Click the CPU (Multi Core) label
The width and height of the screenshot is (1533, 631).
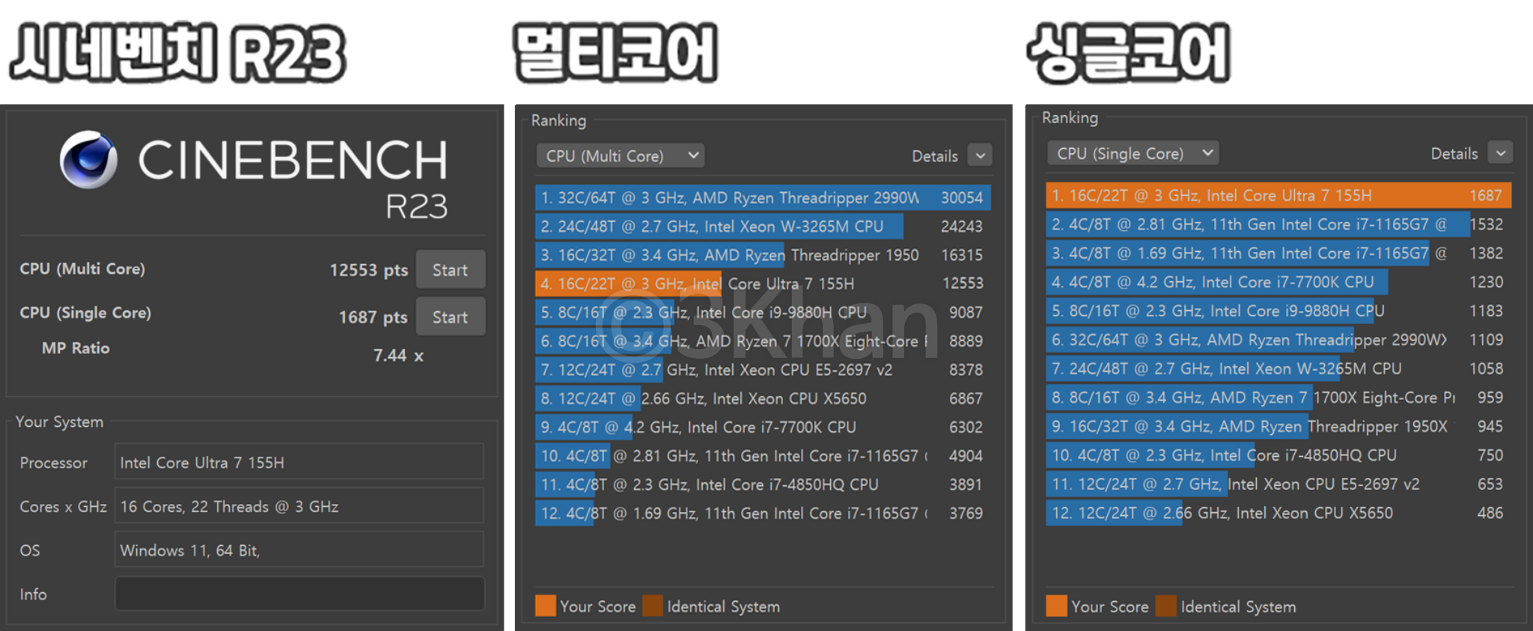[82, 268]
